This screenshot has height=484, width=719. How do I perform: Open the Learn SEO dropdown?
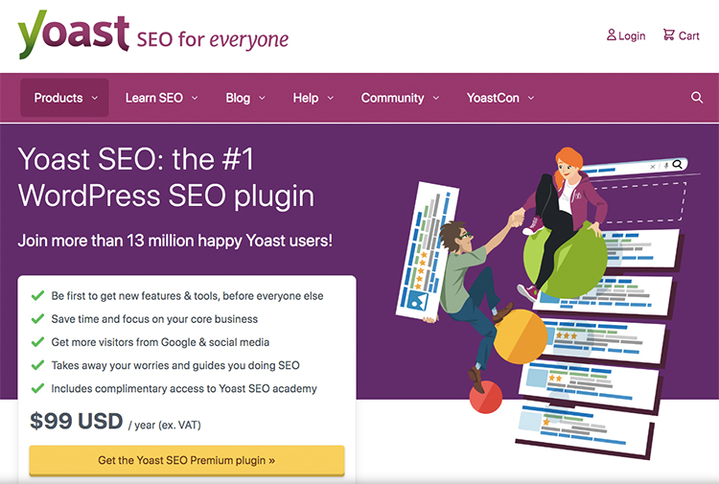(x=161, y=98)
